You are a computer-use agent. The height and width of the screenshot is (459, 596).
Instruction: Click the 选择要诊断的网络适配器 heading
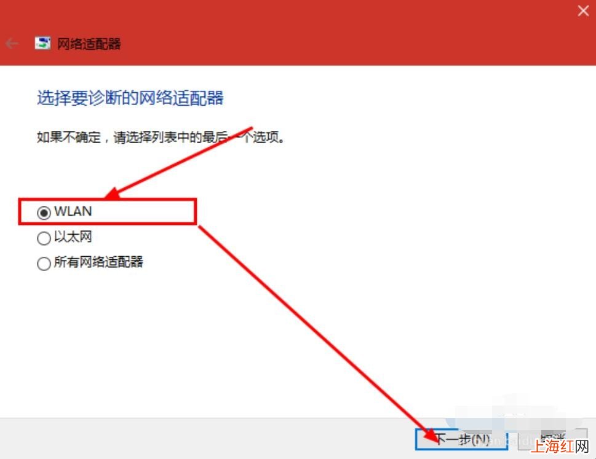130,98
